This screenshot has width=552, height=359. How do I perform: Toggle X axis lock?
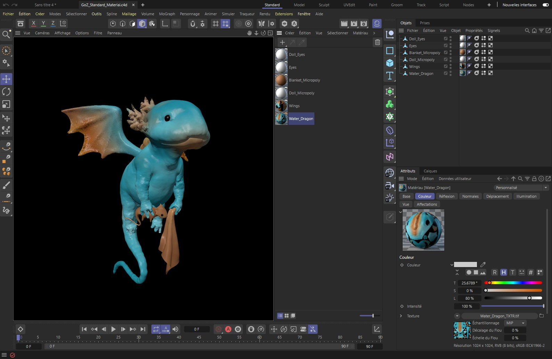(x=33, y=23)
